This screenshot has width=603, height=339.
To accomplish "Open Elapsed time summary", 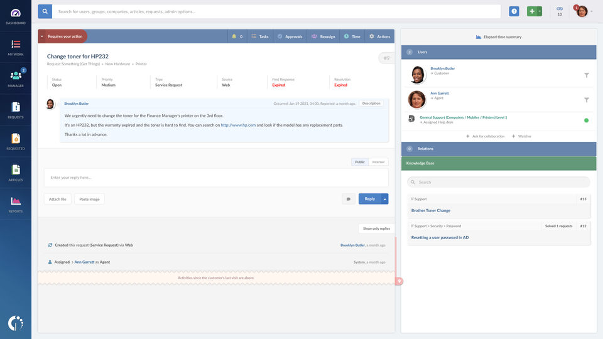I will 498,37.
